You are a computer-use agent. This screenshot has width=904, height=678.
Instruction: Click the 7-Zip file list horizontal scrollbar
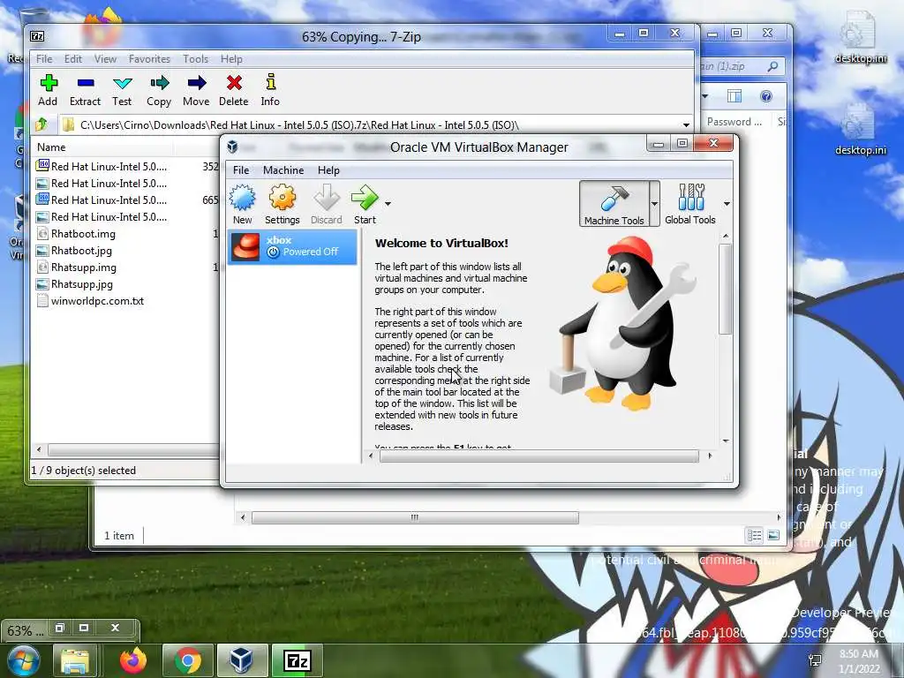pos(134,449)
